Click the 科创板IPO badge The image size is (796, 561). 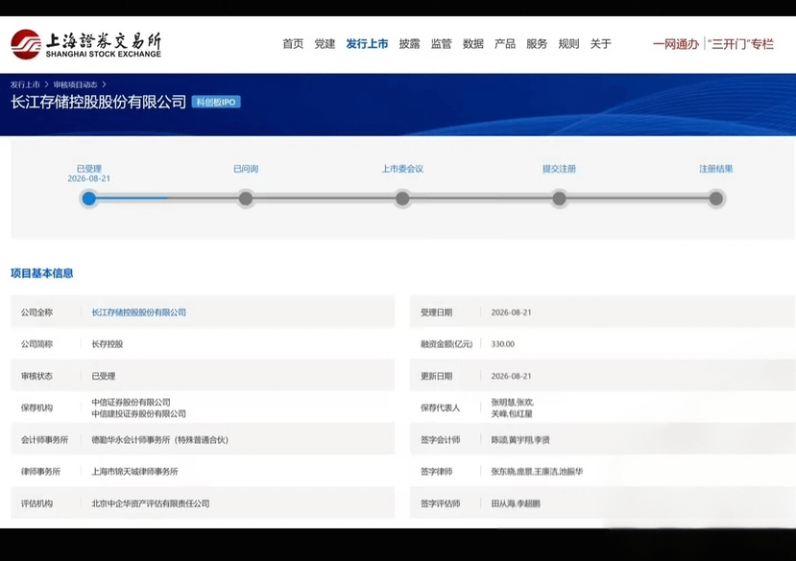tap(216, 102)
